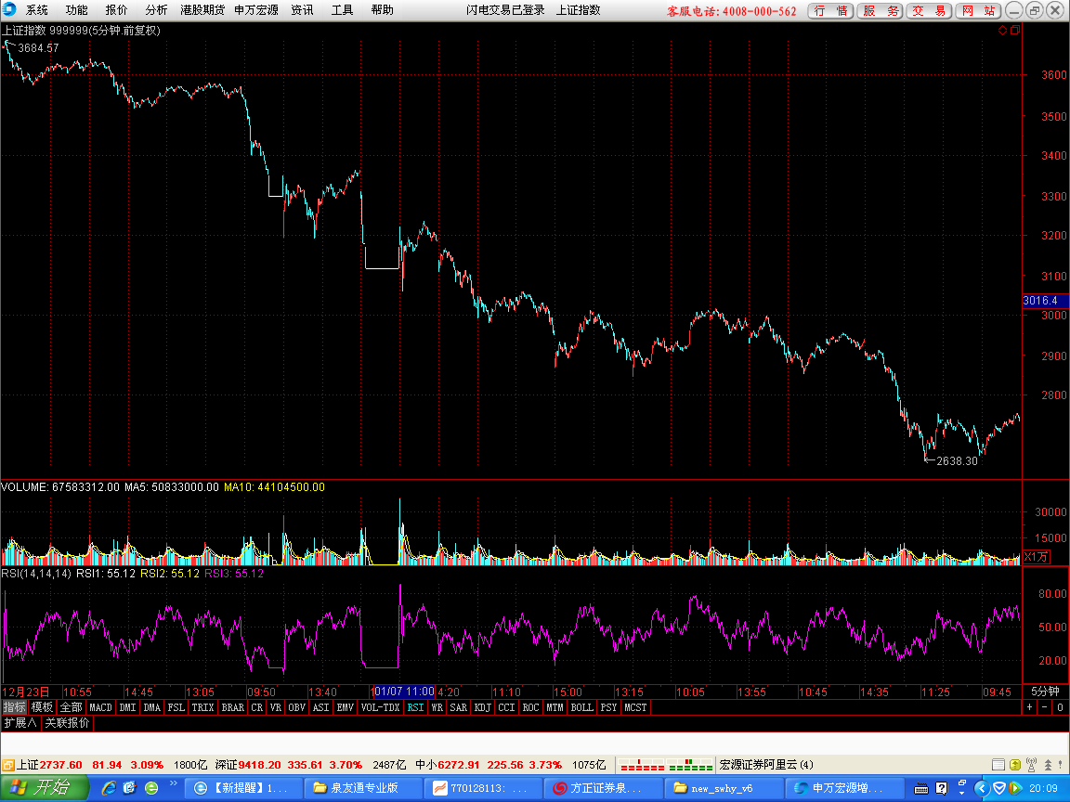Open new_swhy_v6 folder taskbar item
The height and width of the screenshot is (802, 1070).
(724, 788)
